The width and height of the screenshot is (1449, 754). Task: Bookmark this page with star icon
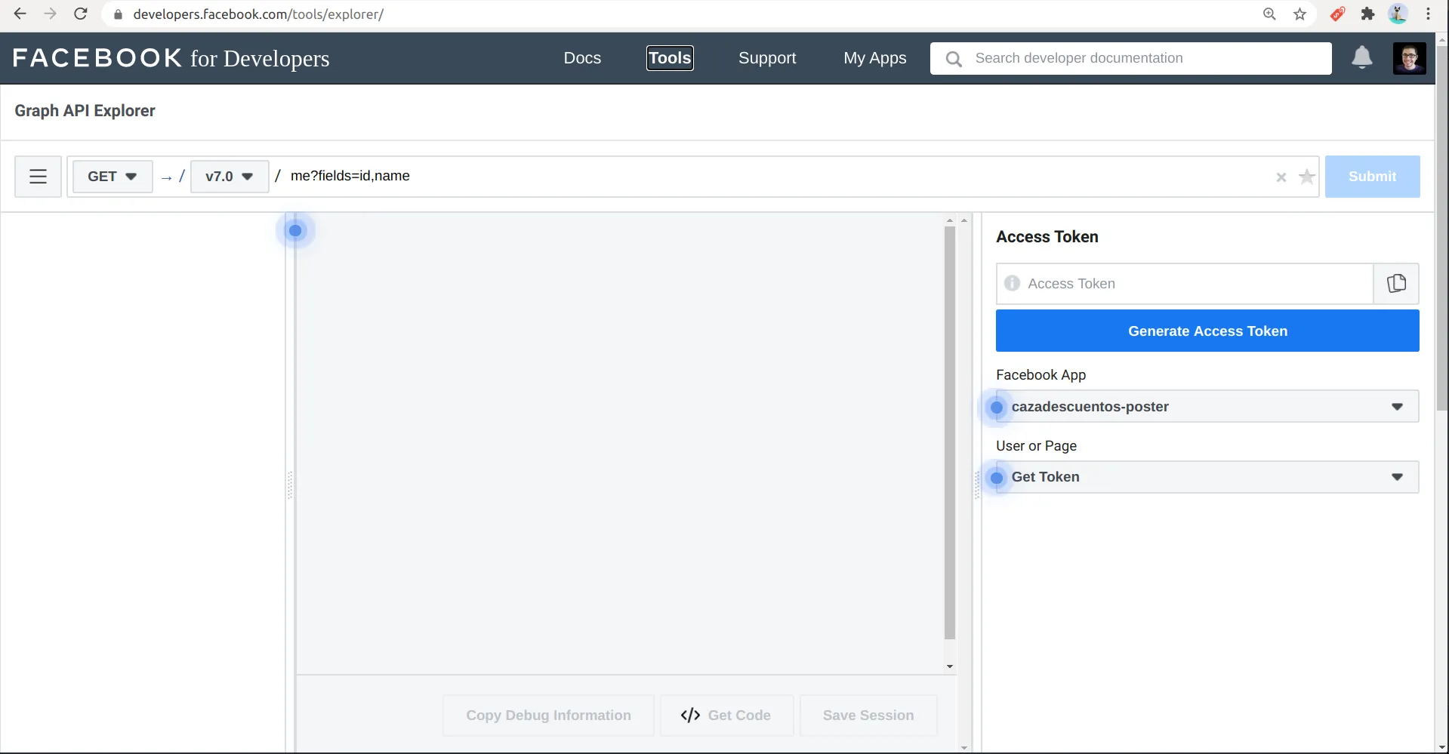(1299, 14)
